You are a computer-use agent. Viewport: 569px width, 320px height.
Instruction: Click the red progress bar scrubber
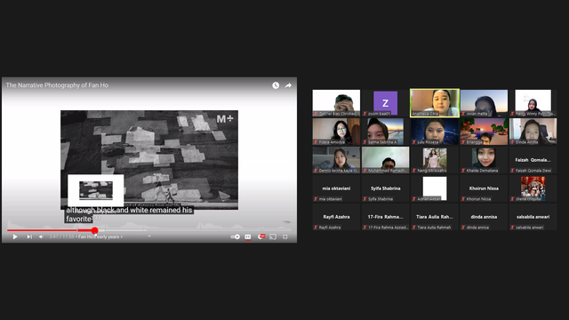(x=95, y=230)
